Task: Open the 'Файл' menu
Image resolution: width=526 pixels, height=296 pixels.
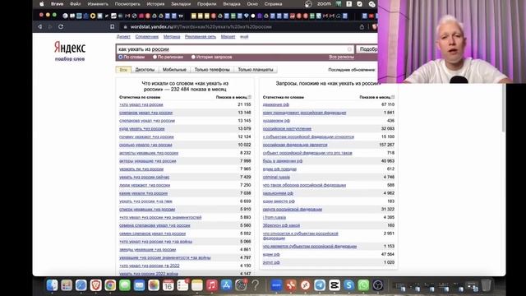Action: point(75,4)
